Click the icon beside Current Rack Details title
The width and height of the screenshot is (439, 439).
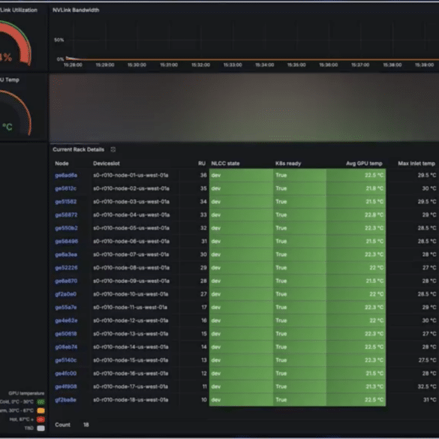[113, 149]
